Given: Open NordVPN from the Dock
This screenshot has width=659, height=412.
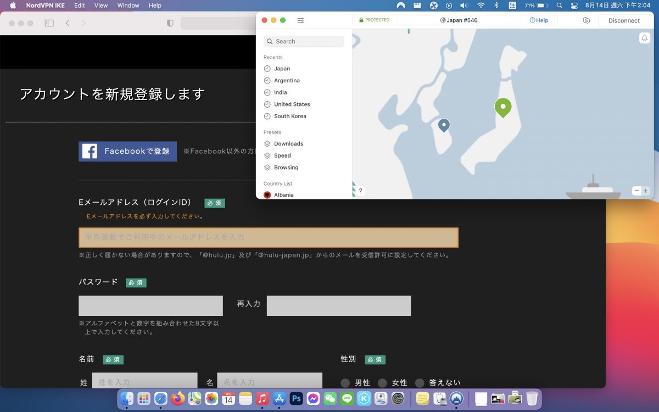Looking at the screenshot, I should coord(456,399).
